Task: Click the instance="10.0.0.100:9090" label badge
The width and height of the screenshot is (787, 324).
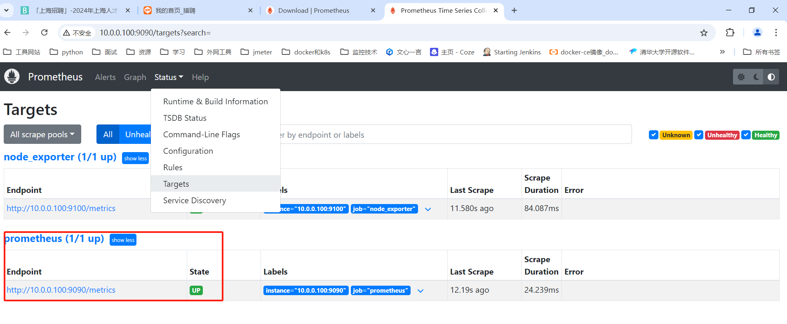Action: pyautogui.click(x=306, y=291)
